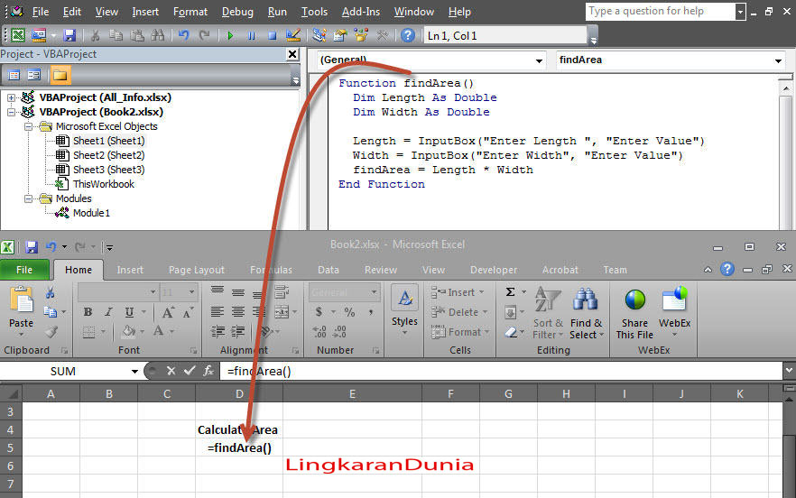Open Find & Select dropdown

587,311
